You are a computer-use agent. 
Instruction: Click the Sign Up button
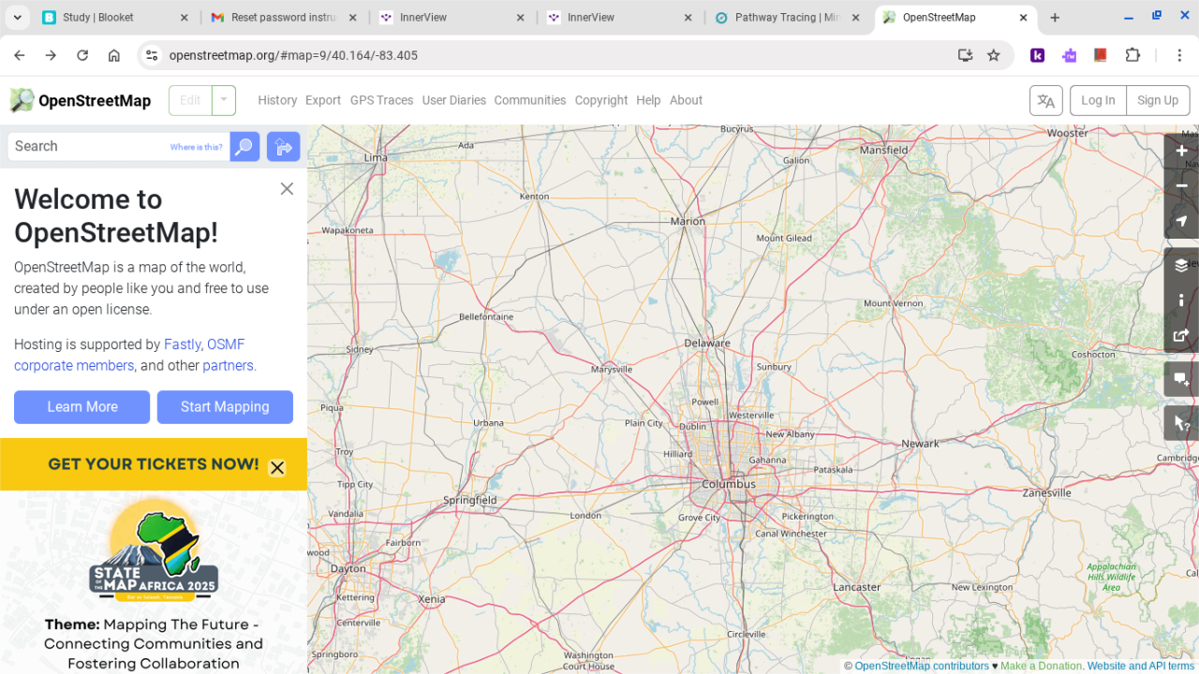pyautogui.click(x=1158, y=100)
